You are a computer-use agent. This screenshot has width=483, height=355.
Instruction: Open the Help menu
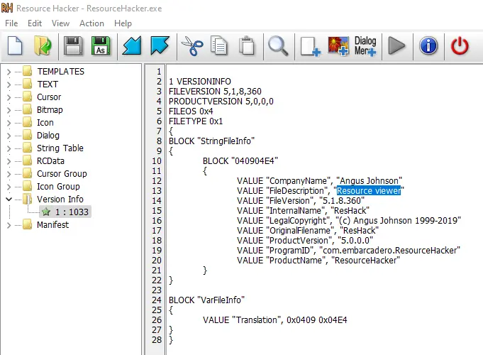tap(123, 23)
